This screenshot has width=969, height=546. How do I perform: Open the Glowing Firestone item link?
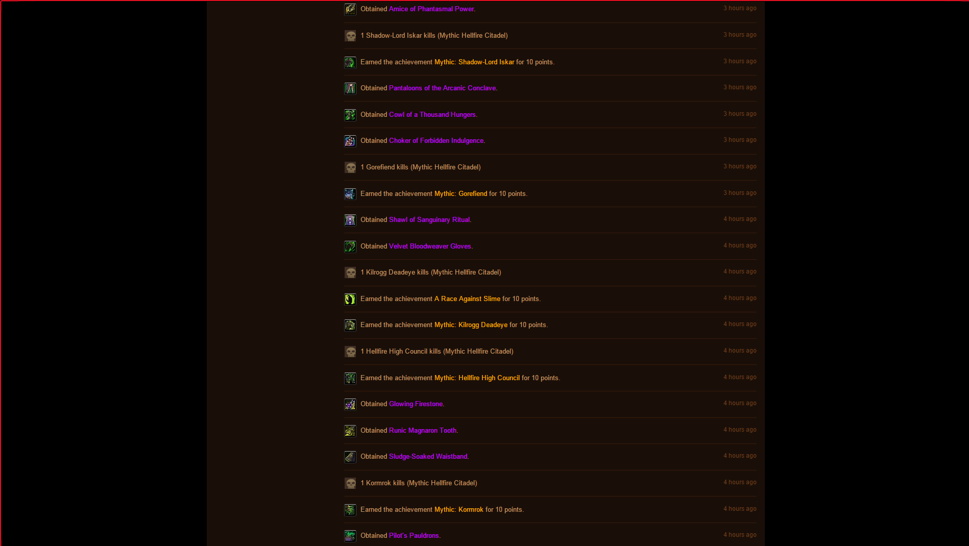(416, 404)
